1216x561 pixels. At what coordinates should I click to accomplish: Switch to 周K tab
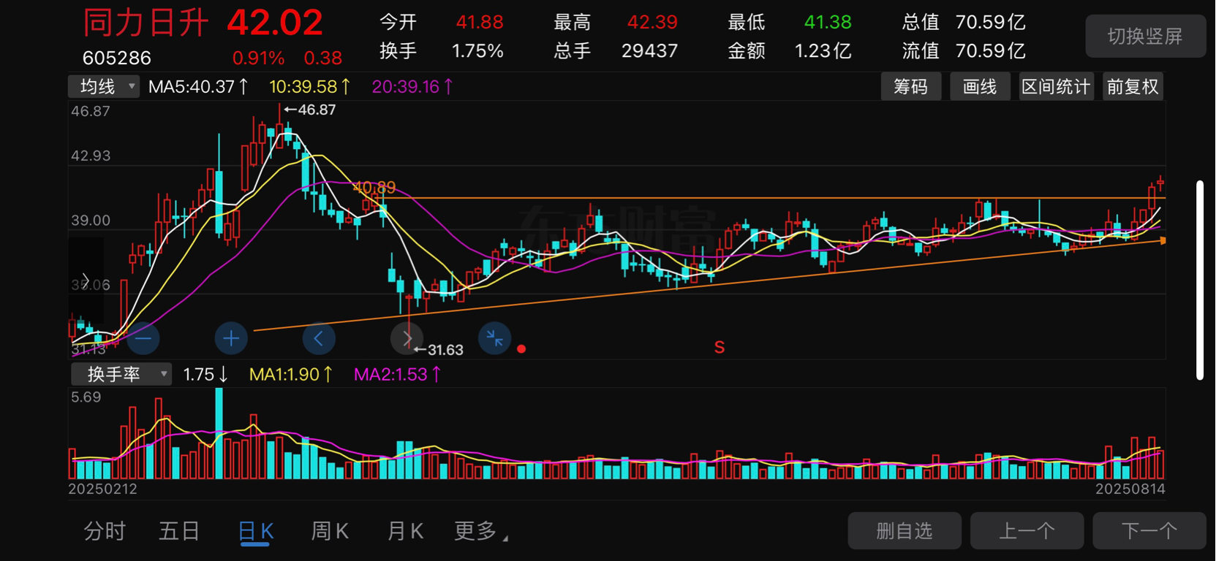coord(330,531)
